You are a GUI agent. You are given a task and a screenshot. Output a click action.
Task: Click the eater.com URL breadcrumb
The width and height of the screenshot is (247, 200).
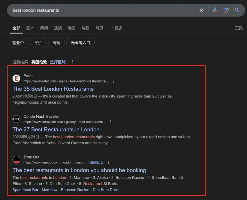(66, 81)
